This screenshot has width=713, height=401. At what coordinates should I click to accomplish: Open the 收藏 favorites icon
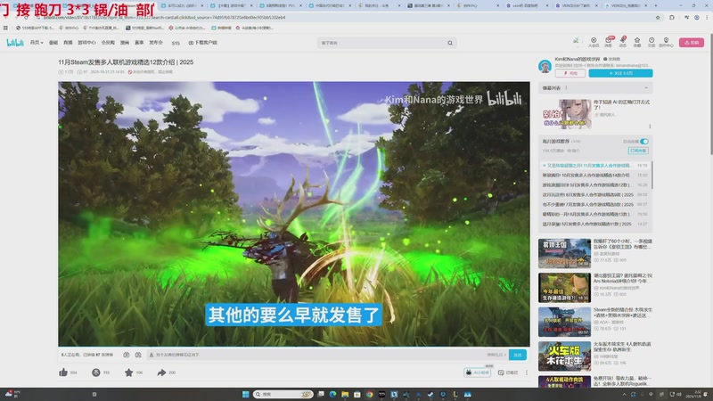pyautogui.click(x=637, y=42)
